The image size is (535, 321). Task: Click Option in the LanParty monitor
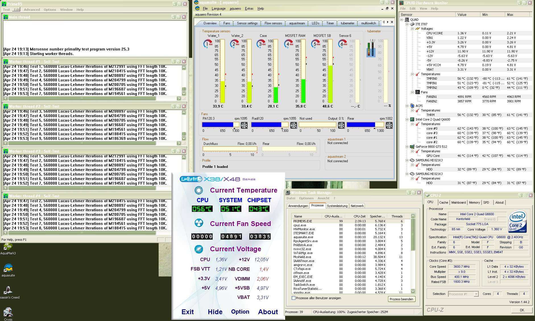point(240,312)
